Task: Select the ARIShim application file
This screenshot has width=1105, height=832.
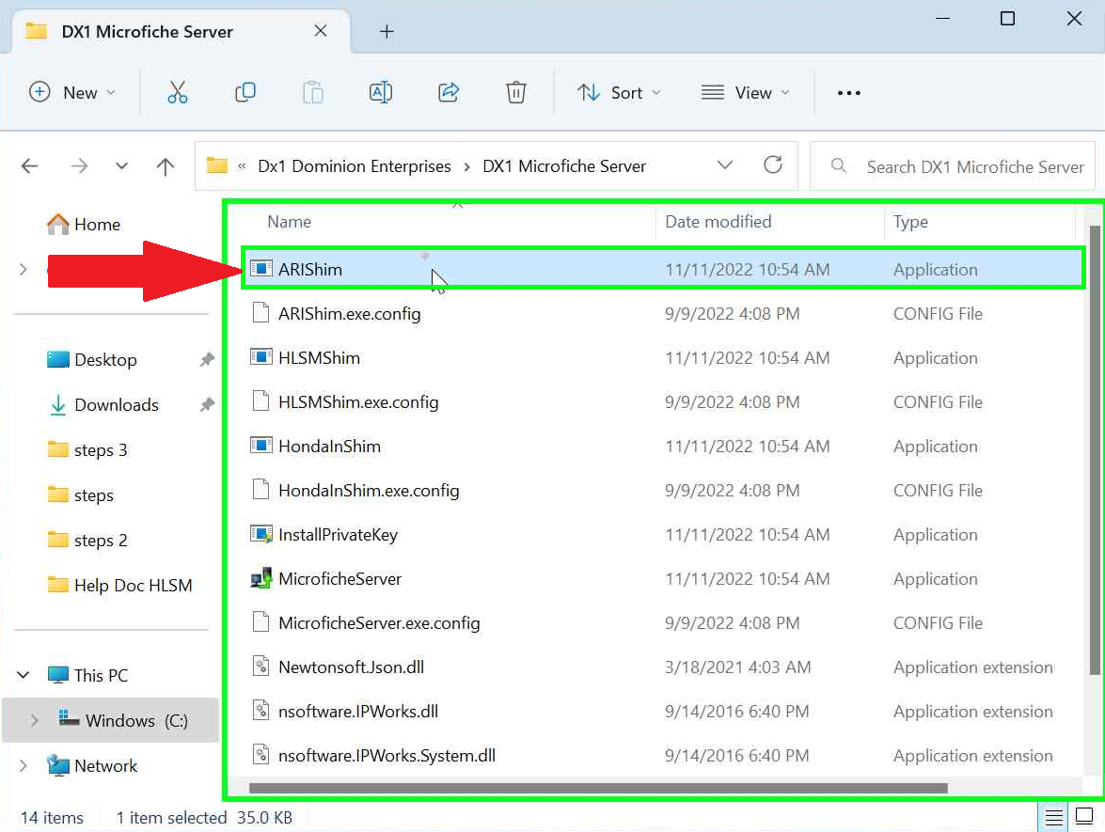Action: (662, 269)
